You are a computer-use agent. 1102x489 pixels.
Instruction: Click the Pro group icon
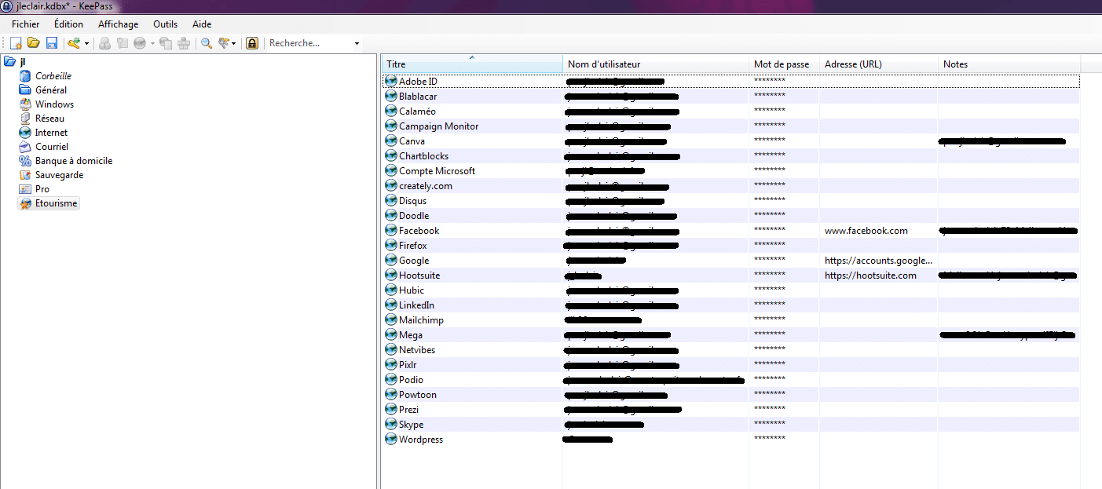point(25,189)
